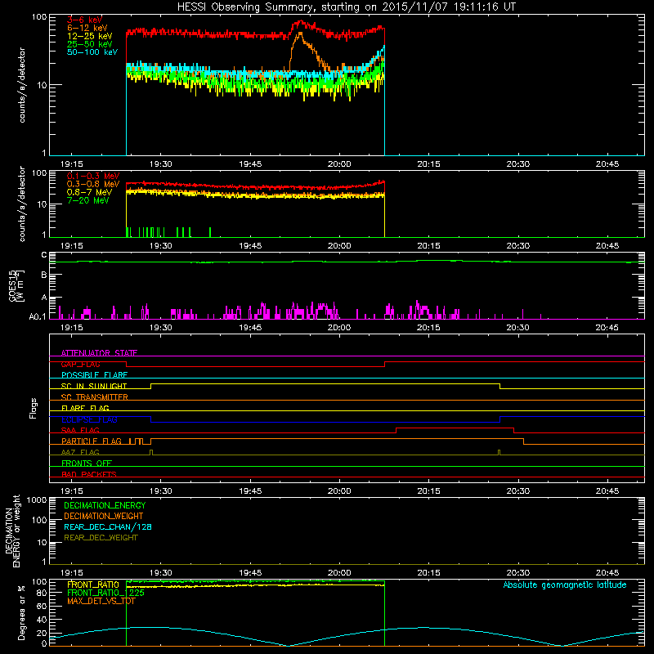654x654 pixels.
Task: Select the MAX_DET_VS_TOT legend label
Action: (101, 601)
